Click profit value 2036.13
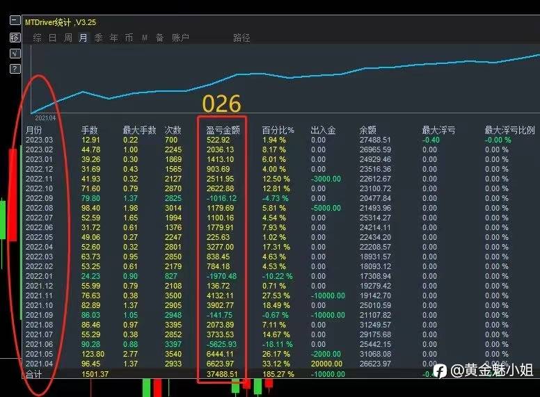 tap(220, 149)
